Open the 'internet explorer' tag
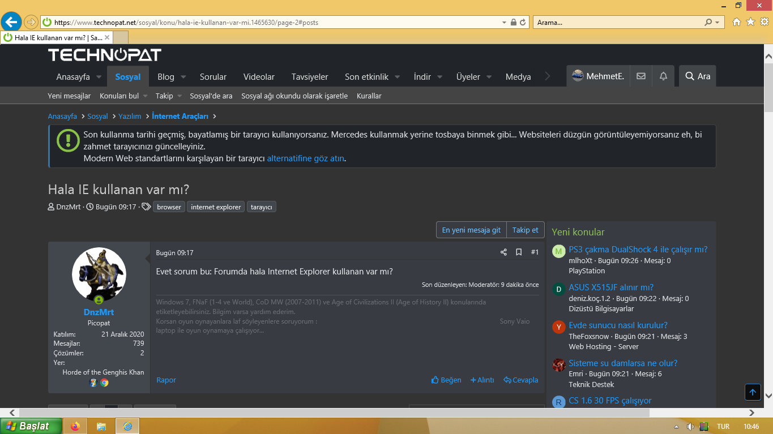The image size is (773, 434). pos(216,207)
